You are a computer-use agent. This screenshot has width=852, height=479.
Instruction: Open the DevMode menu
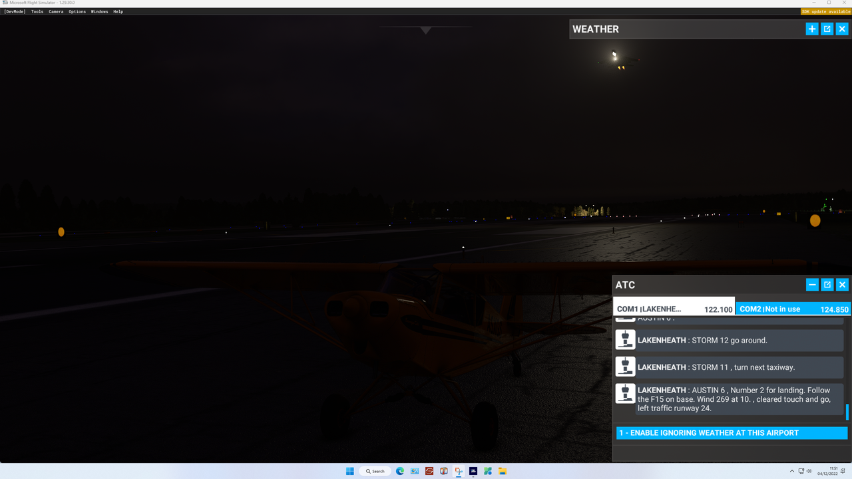point(15,11)
